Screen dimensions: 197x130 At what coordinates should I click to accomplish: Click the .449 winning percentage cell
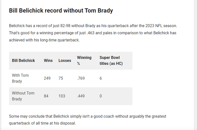pos(81,96)
